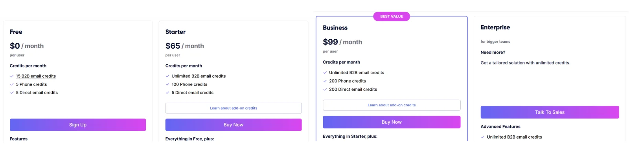Click the checkmark next to 5 Phone credits

12,84
